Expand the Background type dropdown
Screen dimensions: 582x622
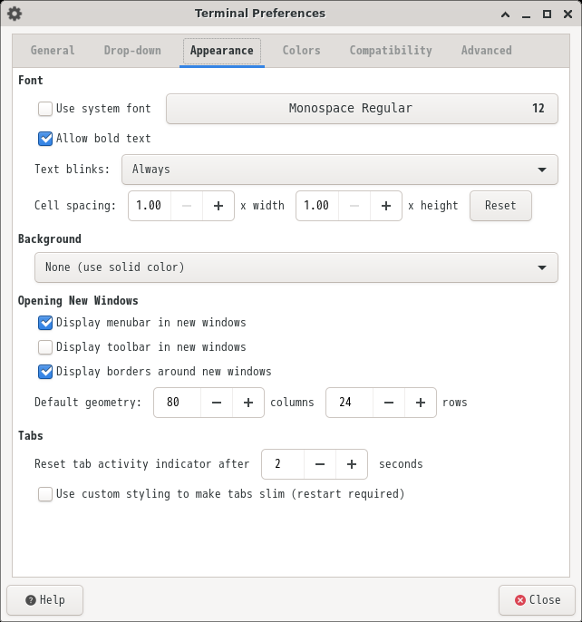[296, 267]
